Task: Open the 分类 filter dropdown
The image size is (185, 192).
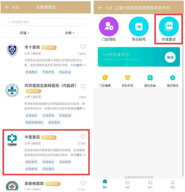Action: pyautogui.click(x=70, y=33)
